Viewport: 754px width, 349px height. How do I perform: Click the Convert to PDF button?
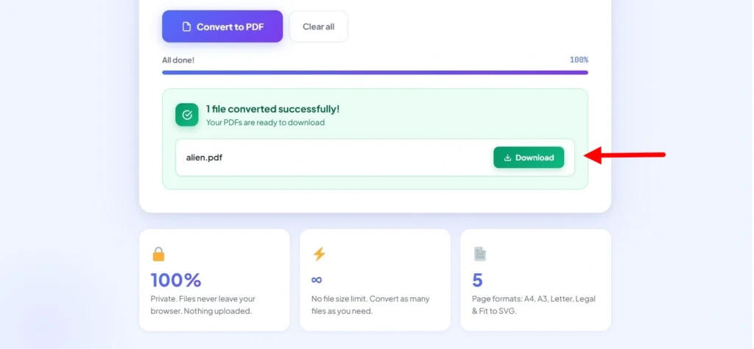(222, 27)
